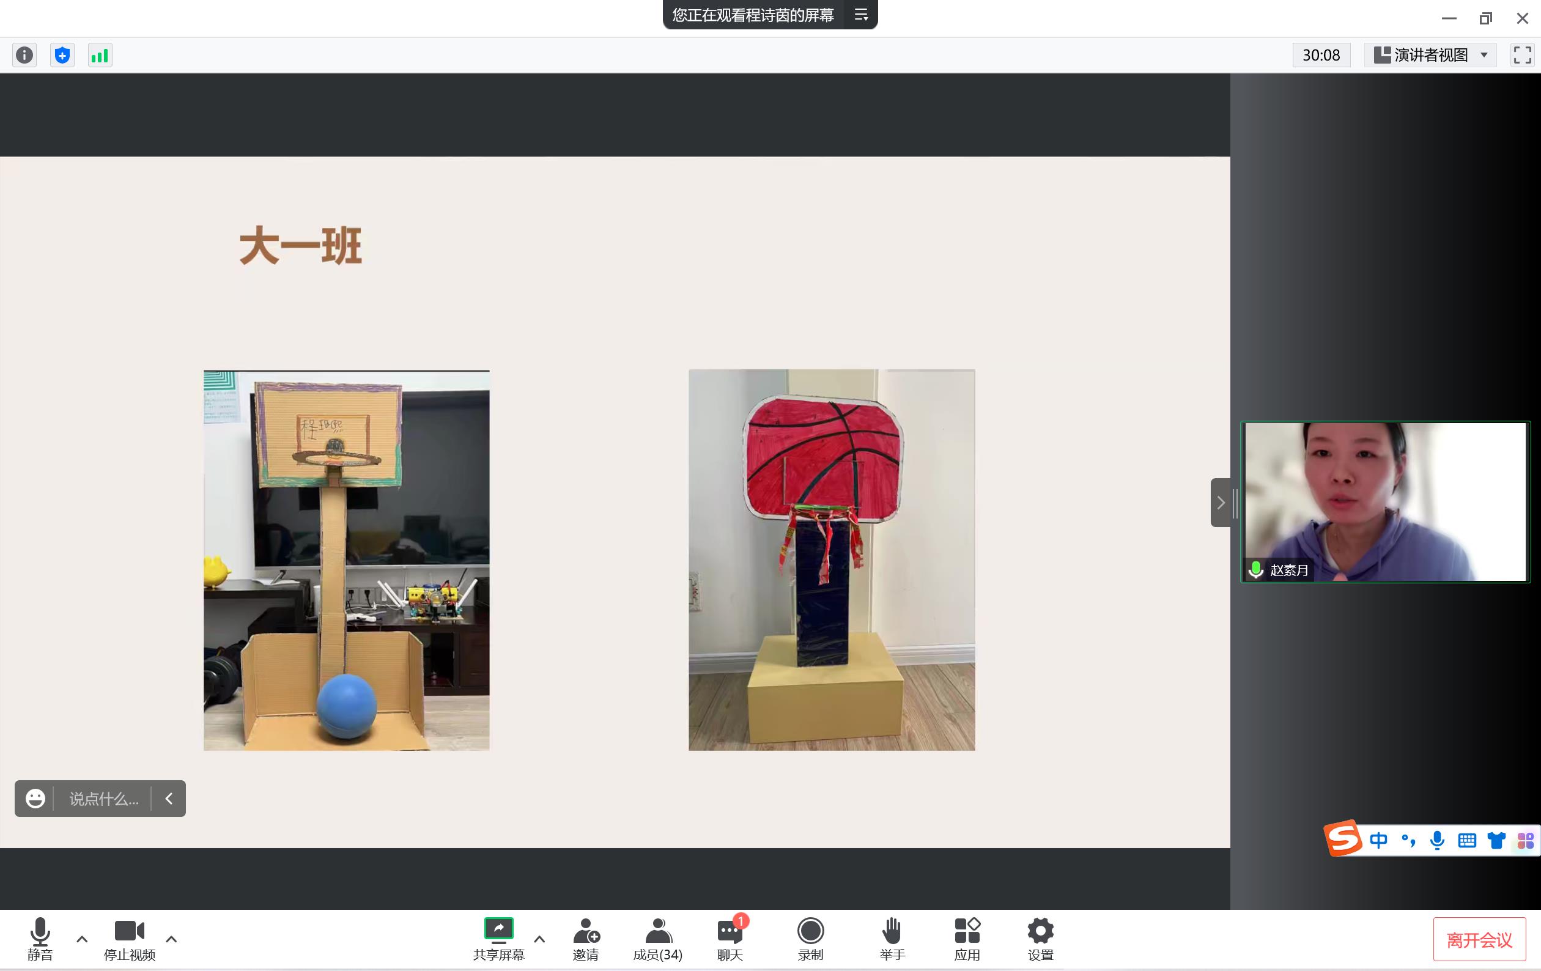Click the blue security shield icon
Viewport: 1541px width, 971px height.
[x=62, y=55]
